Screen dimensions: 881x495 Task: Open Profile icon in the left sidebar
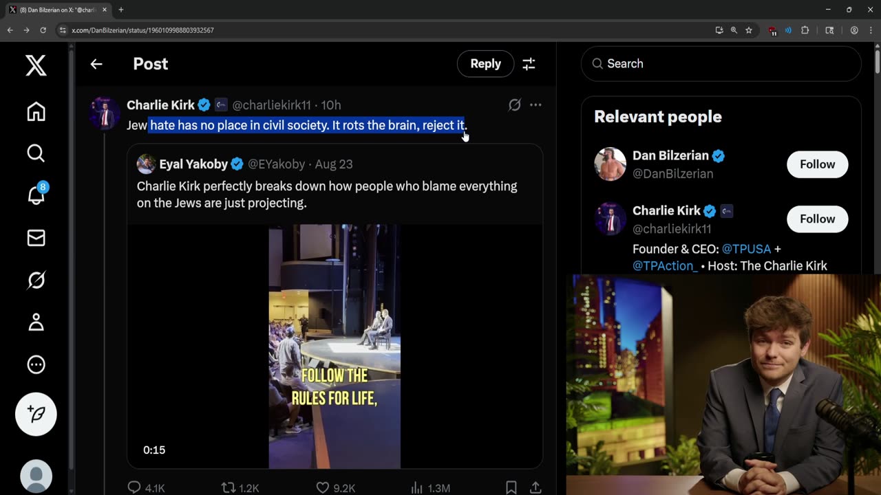(36, 322)
